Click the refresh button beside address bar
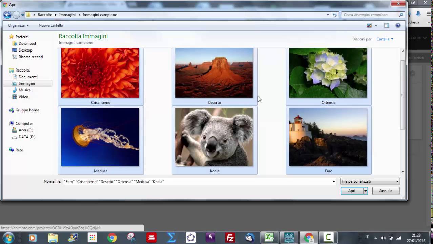This screenshot has width=433, height=244. point(335,15)
